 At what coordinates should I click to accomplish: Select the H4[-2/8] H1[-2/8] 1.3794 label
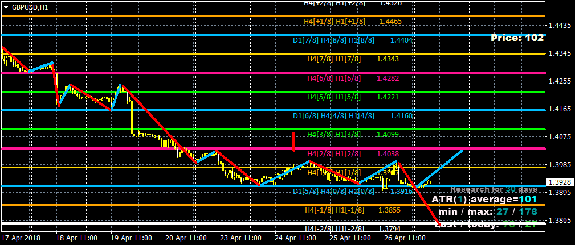pos(353,229)
